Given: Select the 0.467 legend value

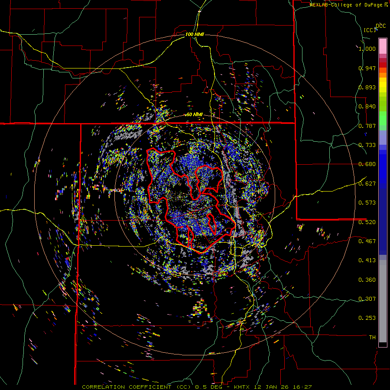Looking at the screenshot, I should pyautogui.click(x=367, y=241).
